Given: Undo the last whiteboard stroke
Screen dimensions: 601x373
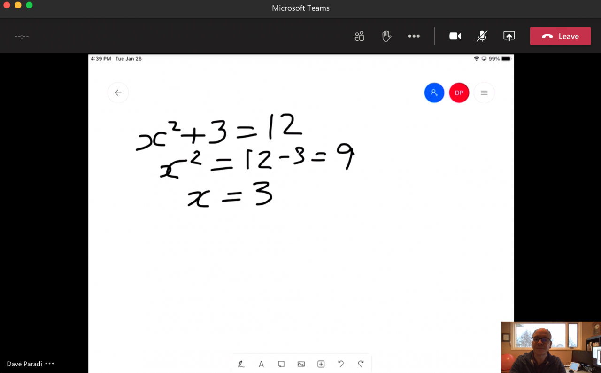Looking at the screenshot, I should tap(341, 364).
